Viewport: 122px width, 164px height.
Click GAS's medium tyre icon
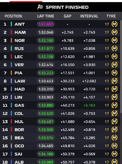point(114,105)
